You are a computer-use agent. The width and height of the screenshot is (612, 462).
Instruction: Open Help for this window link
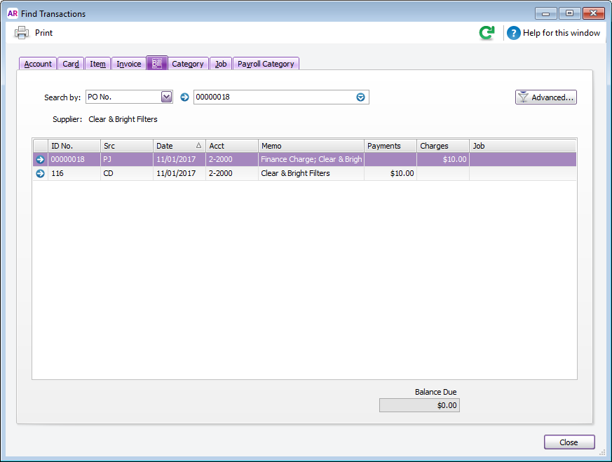[562, 33]
